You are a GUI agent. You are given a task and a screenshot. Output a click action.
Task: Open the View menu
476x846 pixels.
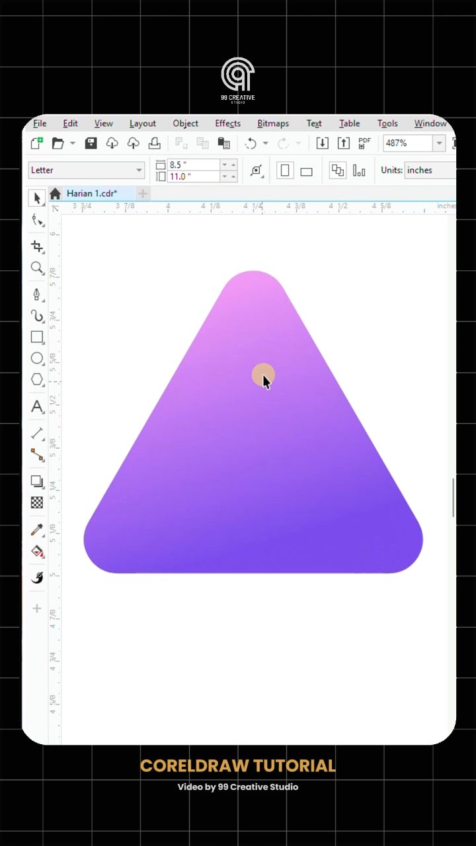103,123
